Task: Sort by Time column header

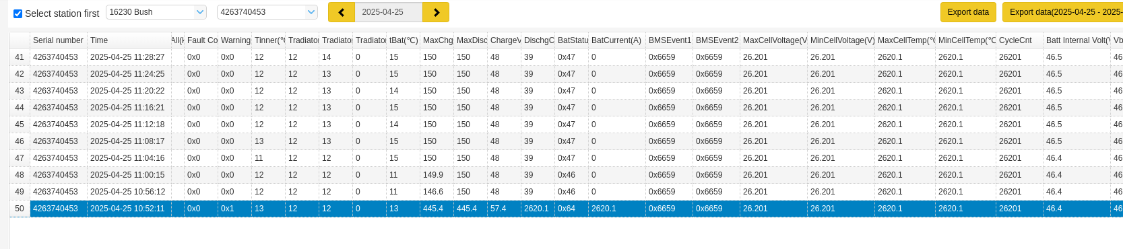Action: coord(129,40)
